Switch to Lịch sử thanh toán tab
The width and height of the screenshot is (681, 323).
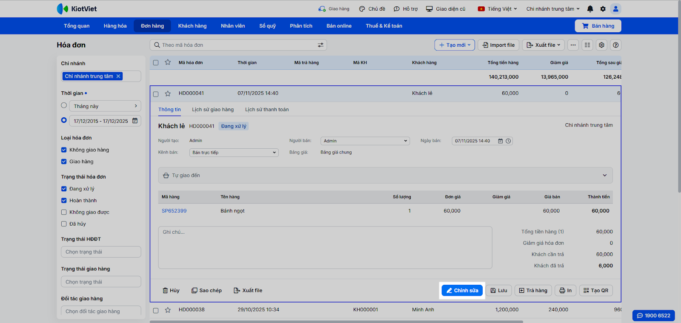coord(267,110)
